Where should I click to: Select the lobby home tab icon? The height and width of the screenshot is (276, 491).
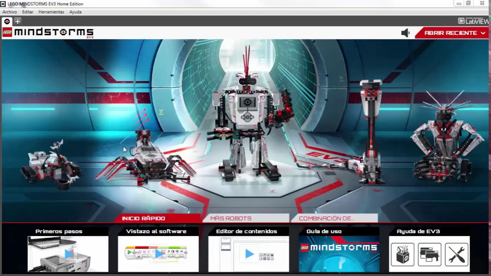(x=7, y=21)
